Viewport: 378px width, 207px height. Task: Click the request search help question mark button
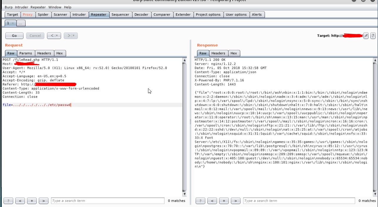click(8, 201)
